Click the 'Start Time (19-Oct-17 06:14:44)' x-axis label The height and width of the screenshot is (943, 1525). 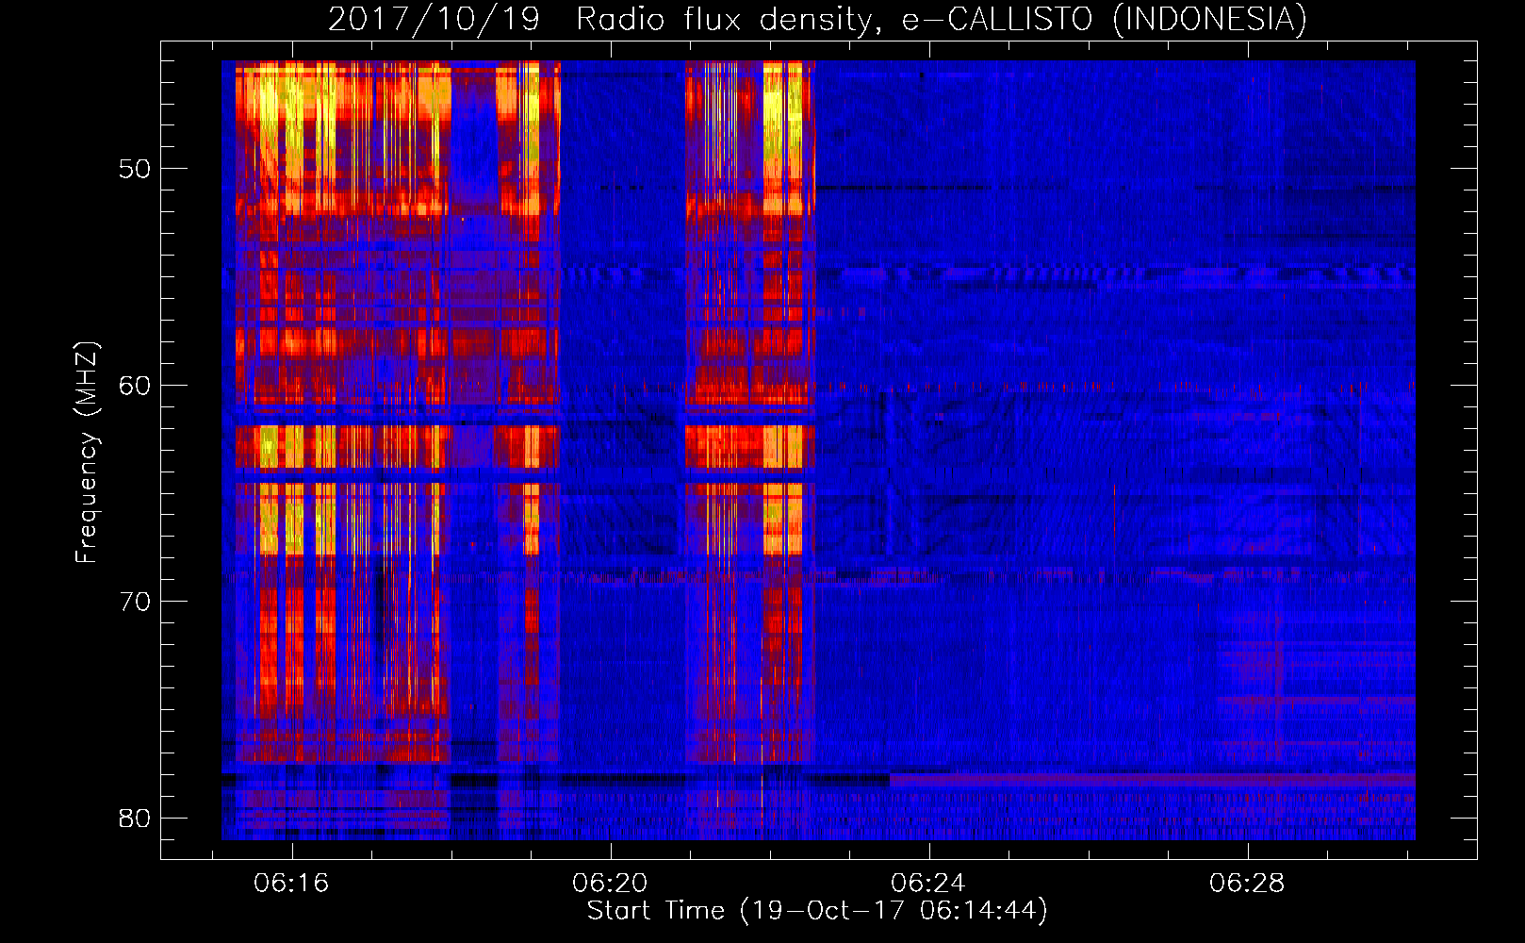817,911
